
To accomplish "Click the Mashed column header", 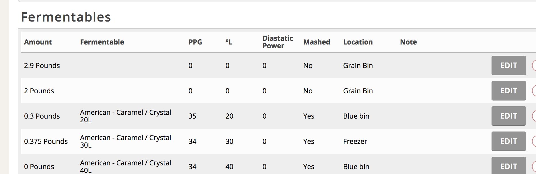I will 316,42.
